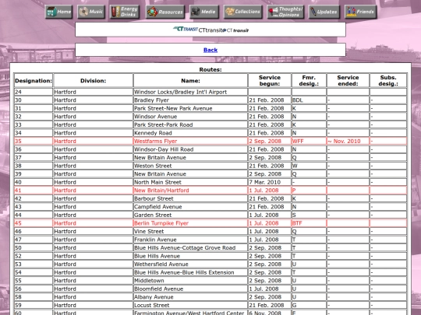Open the Energy Drinks page

pyautogui.click(x=125, y=12)
